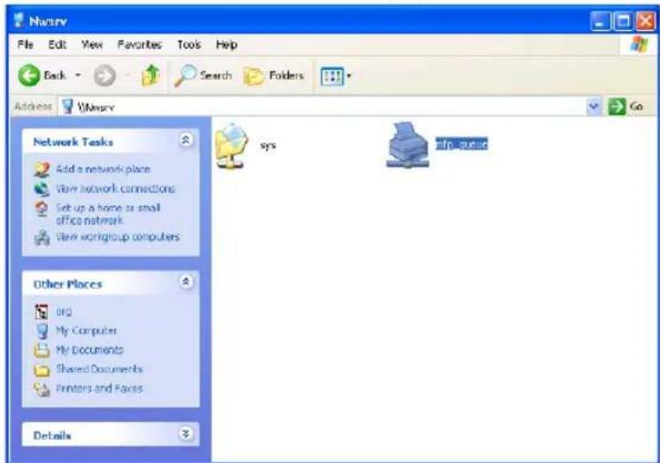Open the Views toolbar button

tap(332, 76)
